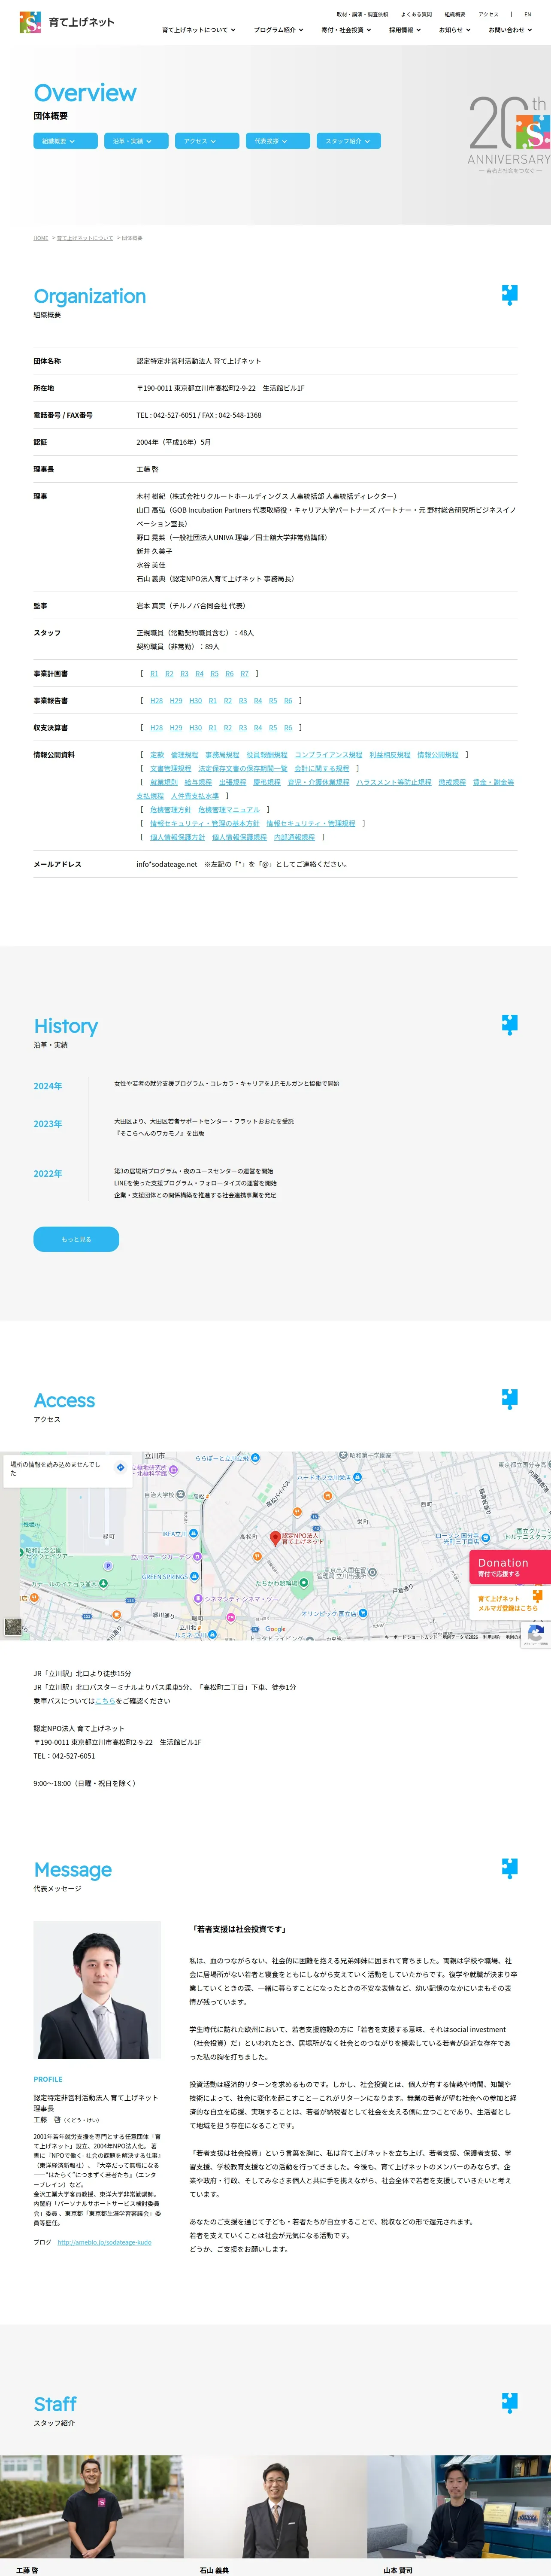The image size is (551, 2576).
Task: Expand the 育て上げネットについて menu
Action: pos(199,30)
